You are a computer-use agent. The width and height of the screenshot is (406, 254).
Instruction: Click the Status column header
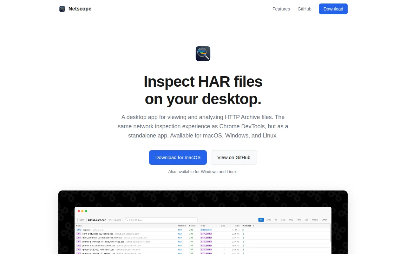click(x=192, y=226)
